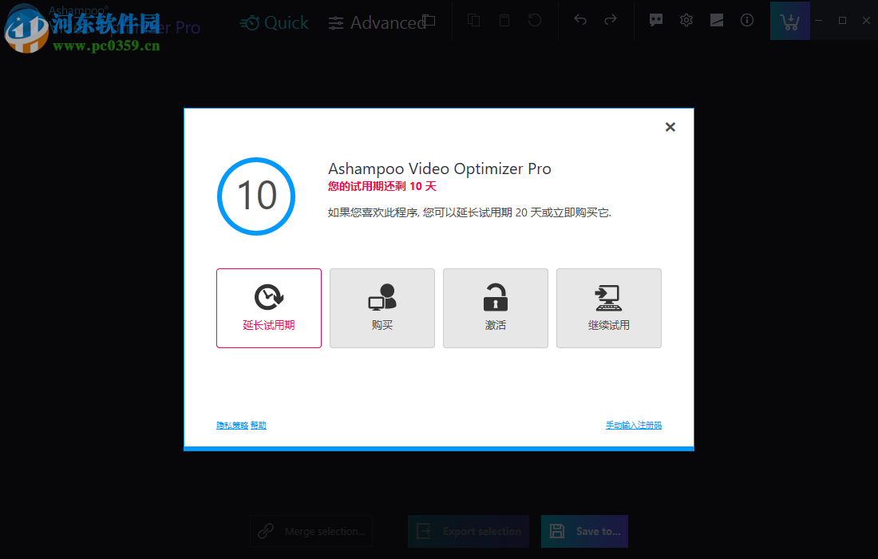Image resolution: width=878 pixels, height=559 pixels.
Task: Click the copy icon
Action: pos(473,20)
